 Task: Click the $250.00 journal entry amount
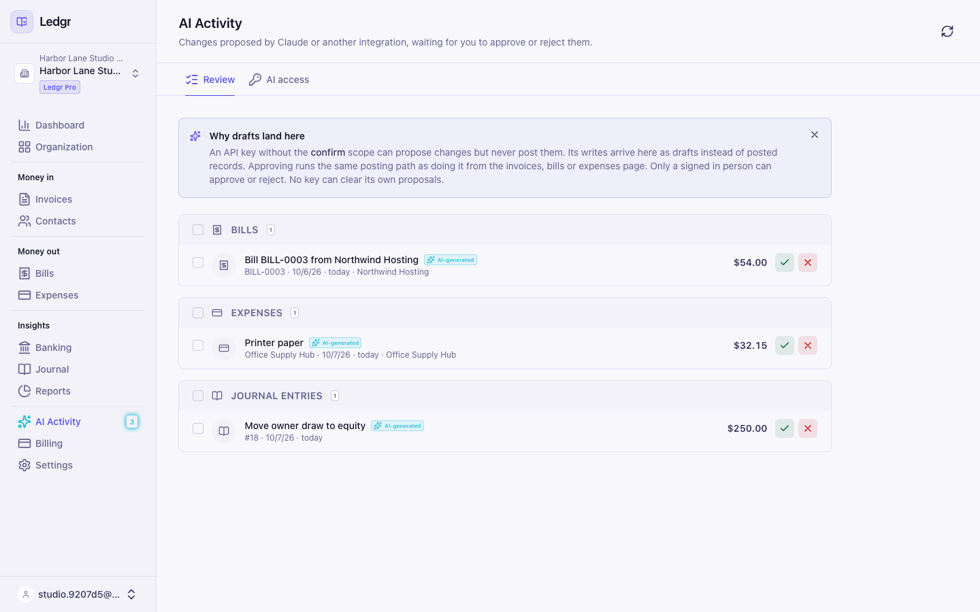(747, 428)
